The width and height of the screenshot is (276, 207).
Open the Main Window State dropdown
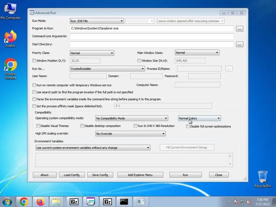tap(197, 53)
